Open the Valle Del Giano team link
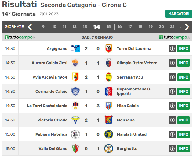This screenshot has width=193, height=157. point(53,149)
